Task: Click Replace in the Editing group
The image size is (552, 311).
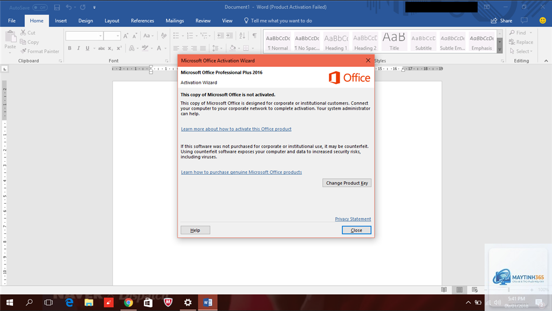Action: click(521, 42)
